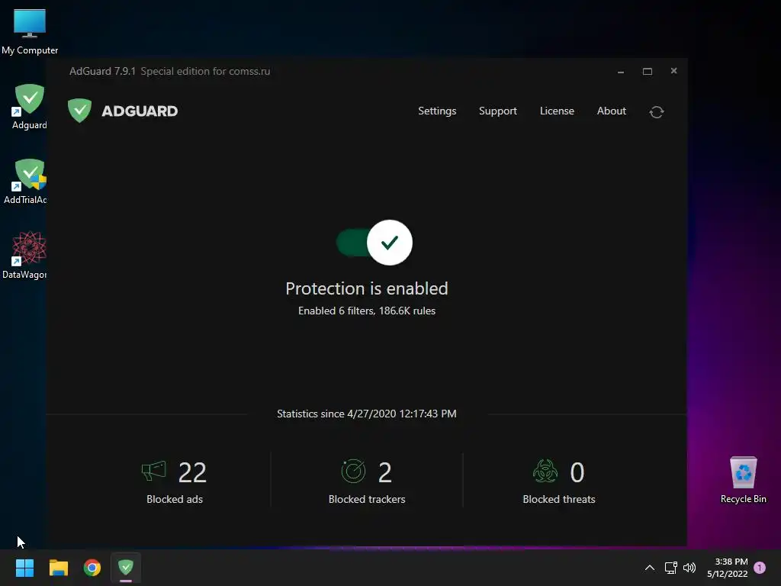Click the refresh filters update icon
Image resolution: width=781 pixels, height=586 pixels.
point(657,112)
